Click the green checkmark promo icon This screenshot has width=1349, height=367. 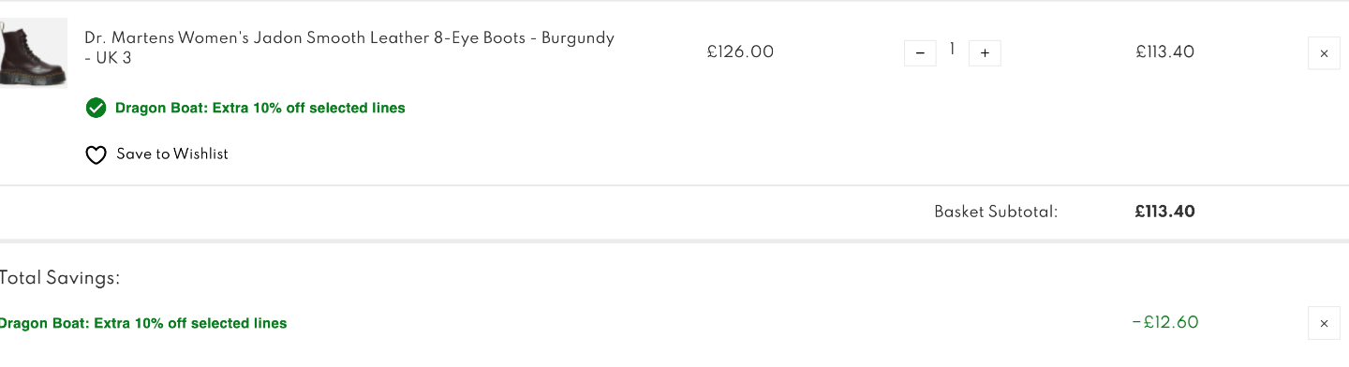tap(96, 108)
